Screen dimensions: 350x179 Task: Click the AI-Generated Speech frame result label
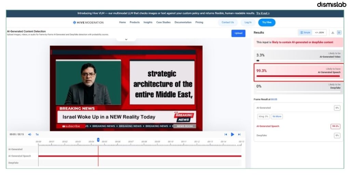(268, 126)
